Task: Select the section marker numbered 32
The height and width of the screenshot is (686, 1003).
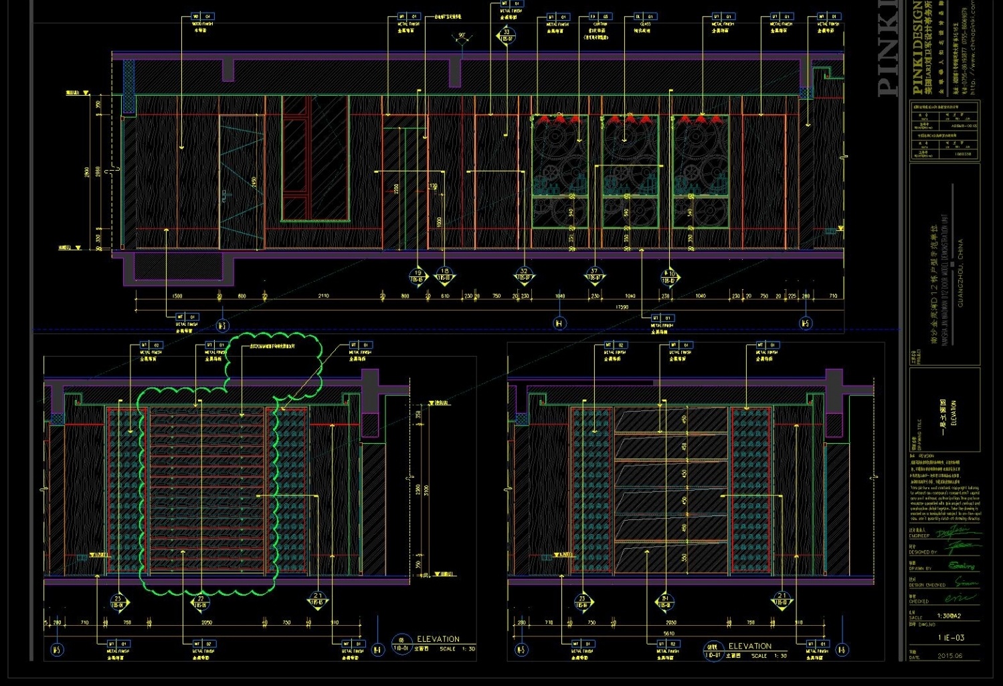Action: tap(524, 275)
